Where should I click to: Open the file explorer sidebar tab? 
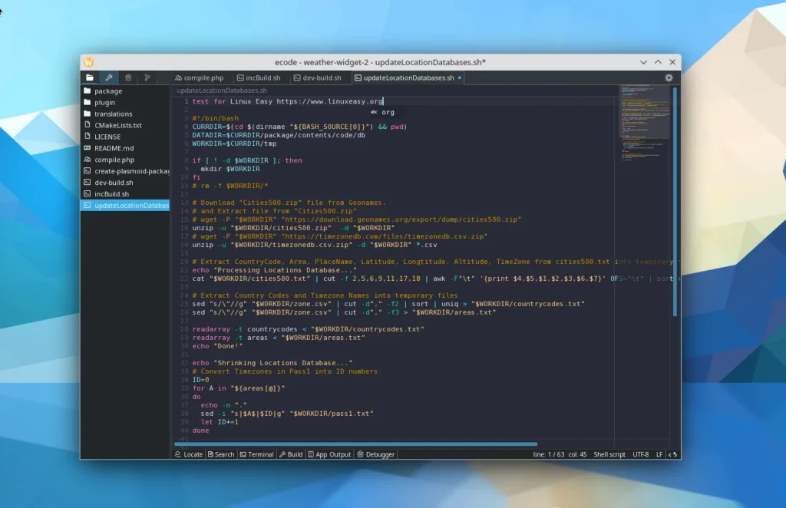coord(90,78)
